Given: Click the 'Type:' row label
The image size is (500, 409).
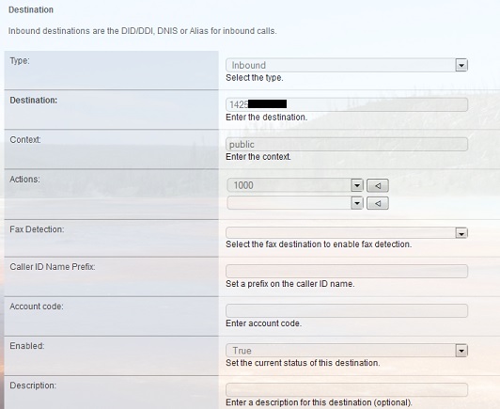Looking at the screenshot, I should pyautogui.click(x=20, y=60).
